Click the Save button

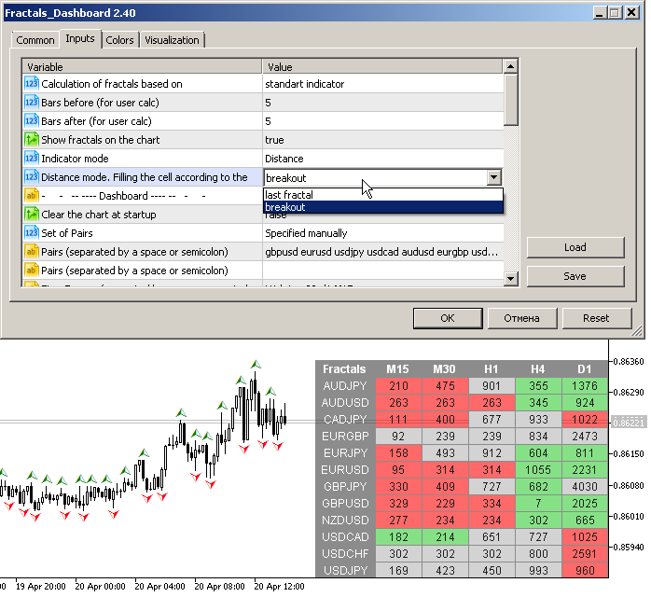click(x=575, y=276)
